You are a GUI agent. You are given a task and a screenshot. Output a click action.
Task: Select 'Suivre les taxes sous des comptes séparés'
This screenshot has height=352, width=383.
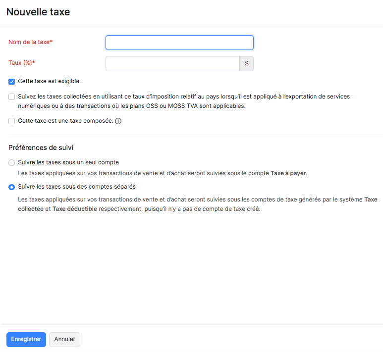[11, 187]
